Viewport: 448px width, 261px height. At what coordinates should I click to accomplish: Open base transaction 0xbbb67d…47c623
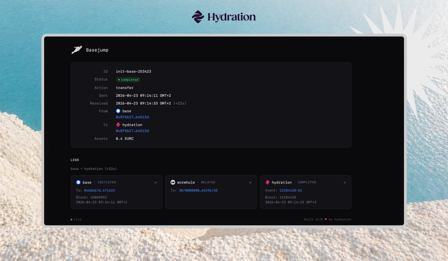[x=100, y=190]
